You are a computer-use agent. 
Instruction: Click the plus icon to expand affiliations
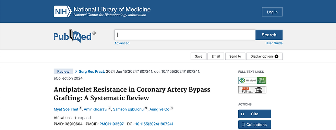point(75,118)
